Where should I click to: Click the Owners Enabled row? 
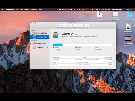98,62
